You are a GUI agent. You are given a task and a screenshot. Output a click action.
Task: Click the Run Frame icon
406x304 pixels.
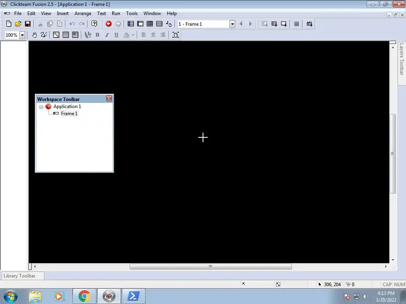pos(284,24)
